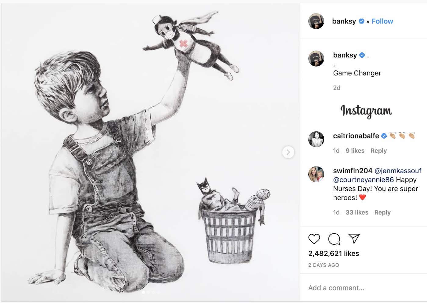Open banksy username in the post header
The height and width of the screenshot is (303, 427).
[x=344, y=21]
